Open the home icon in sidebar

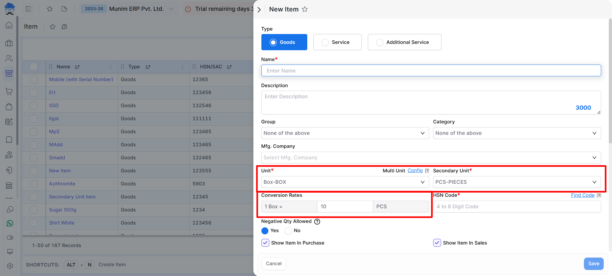coord(9,25)
